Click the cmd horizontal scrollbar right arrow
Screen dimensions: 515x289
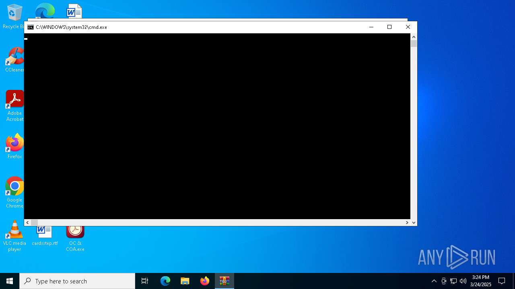[407, 222]
